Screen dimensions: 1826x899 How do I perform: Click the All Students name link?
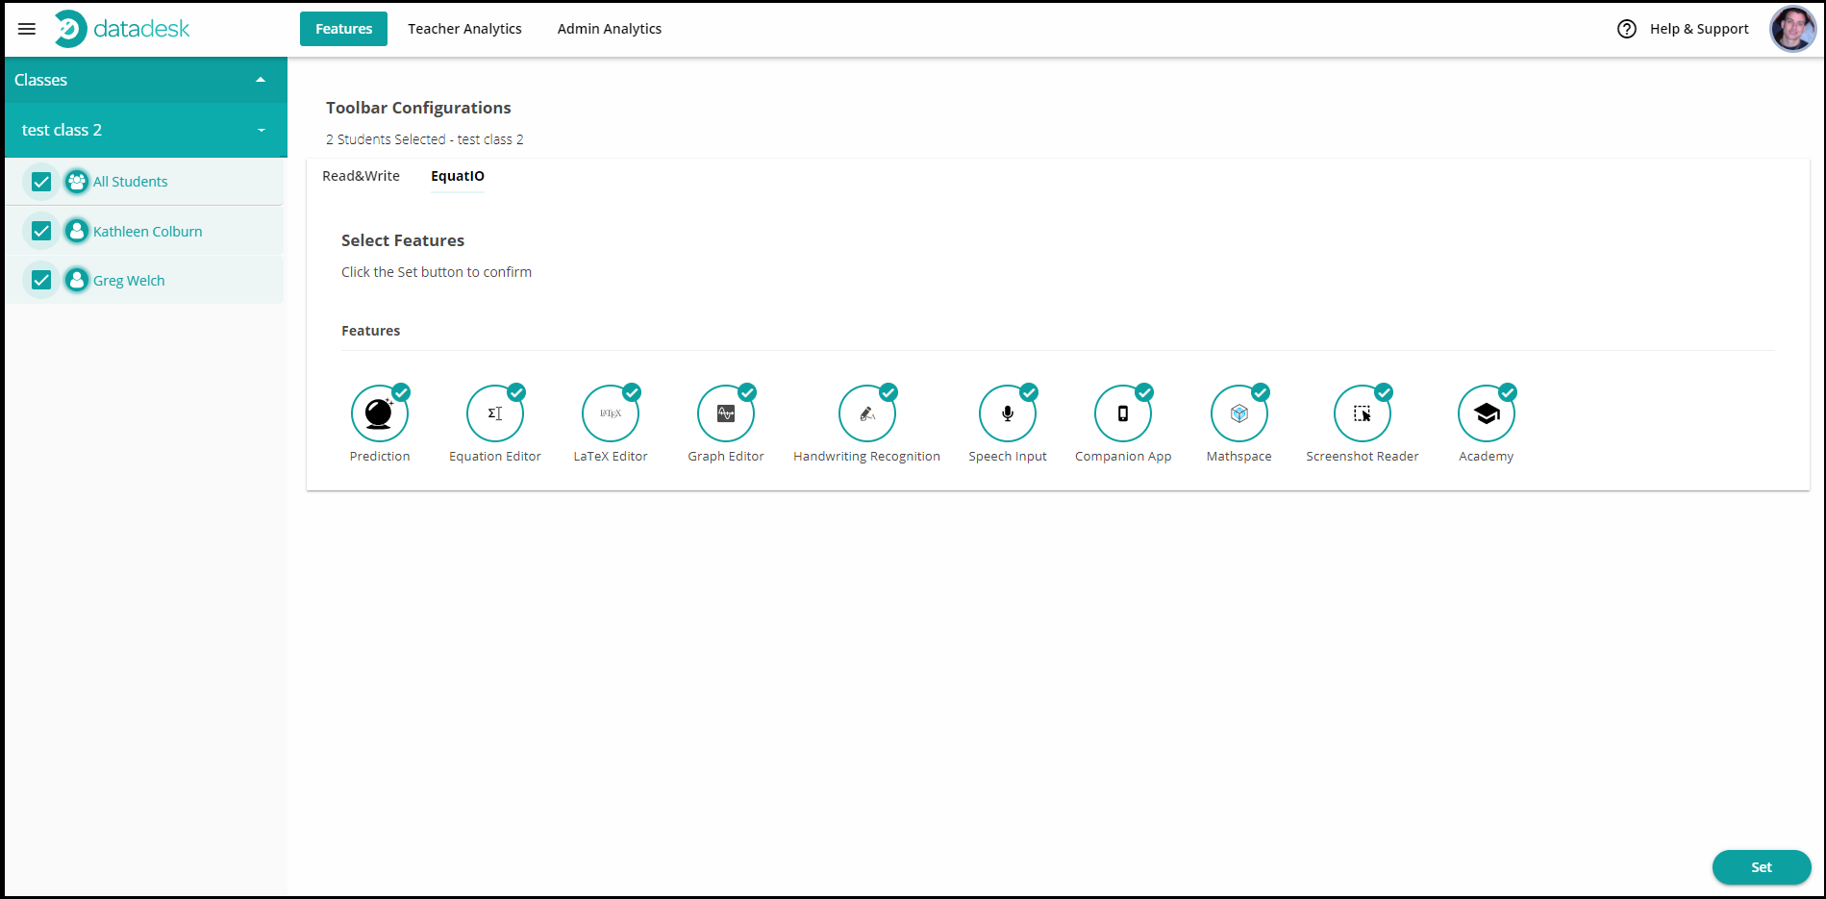point(130,182)
